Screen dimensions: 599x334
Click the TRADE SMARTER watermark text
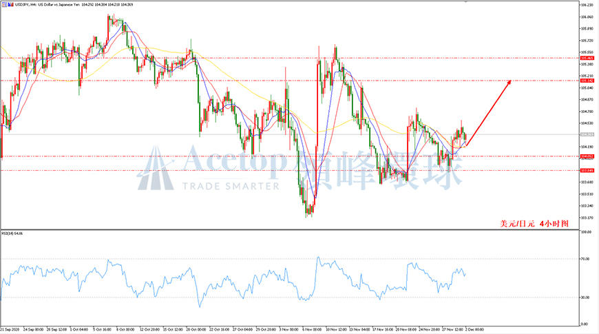pyautogui.click(x=231, y=187)
